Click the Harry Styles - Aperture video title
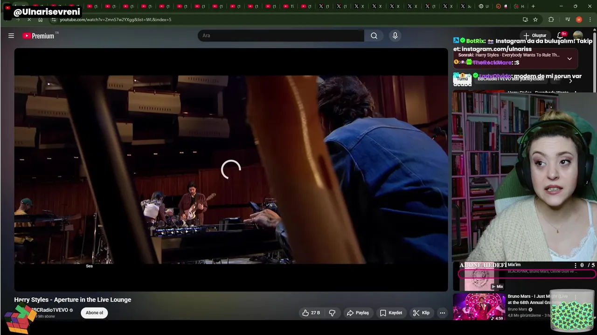The image size is (597, 335). click(73, 300)
